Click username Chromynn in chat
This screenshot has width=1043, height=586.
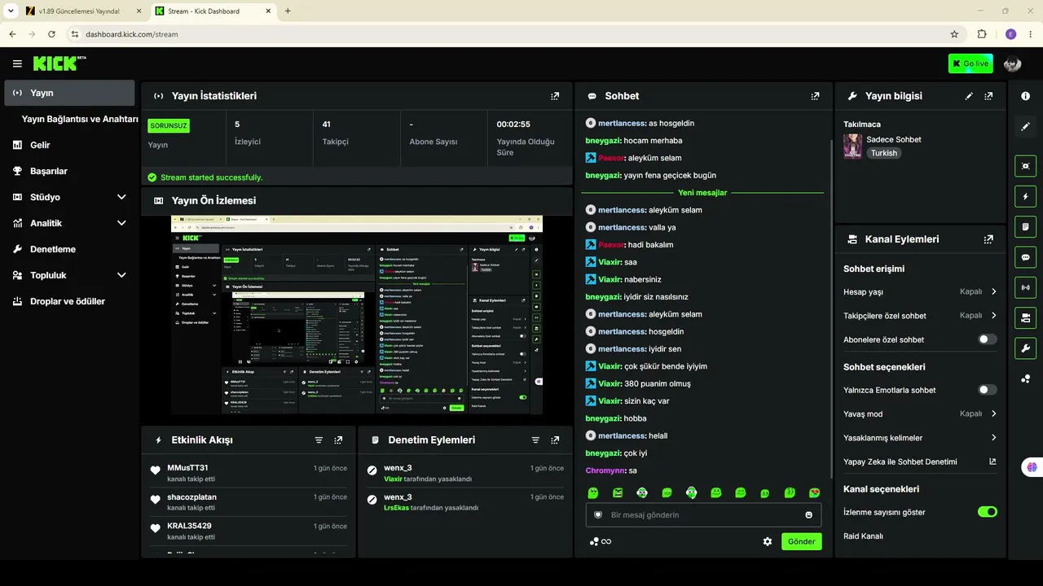coord(605,470)
